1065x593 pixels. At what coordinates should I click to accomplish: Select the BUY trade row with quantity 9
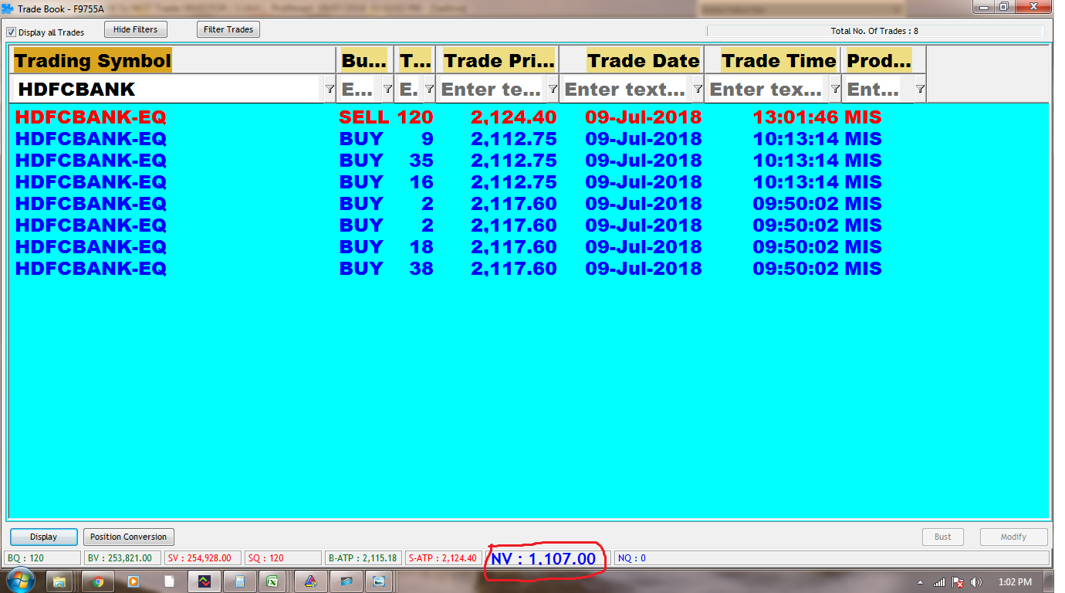point(529,139)
